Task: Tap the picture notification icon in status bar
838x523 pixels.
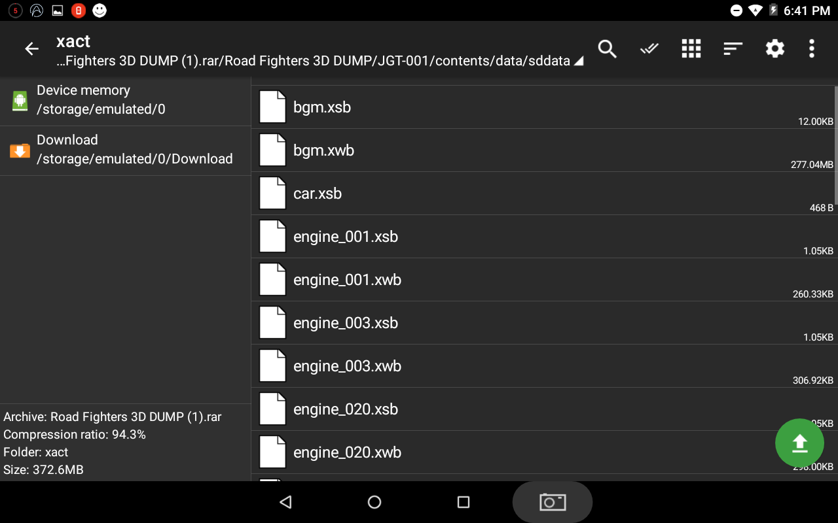Action: [x=58, y=10]
